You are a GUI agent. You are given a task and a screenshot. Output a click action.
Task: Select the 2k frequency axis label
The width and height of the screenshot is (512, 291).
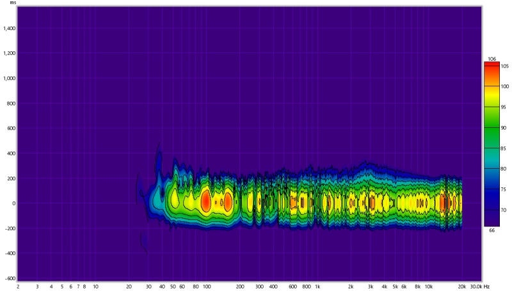(351, 287)
